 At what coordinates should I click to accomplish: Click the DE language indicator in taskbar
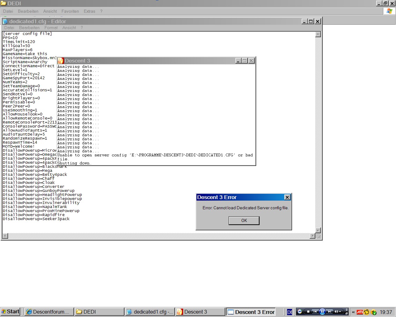290,312
